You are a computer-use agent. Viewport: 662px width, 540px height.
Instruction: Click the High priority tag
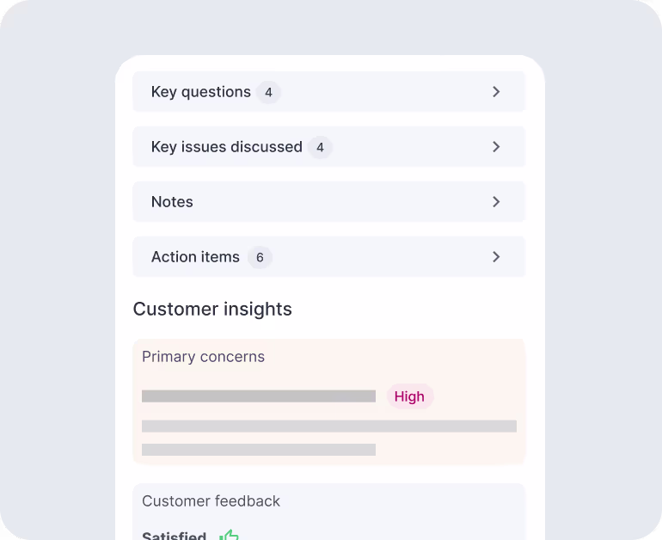409,396
